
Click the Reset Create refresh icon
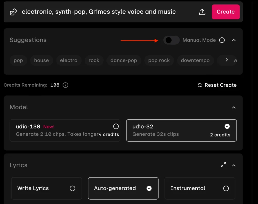tap(199, 85)
